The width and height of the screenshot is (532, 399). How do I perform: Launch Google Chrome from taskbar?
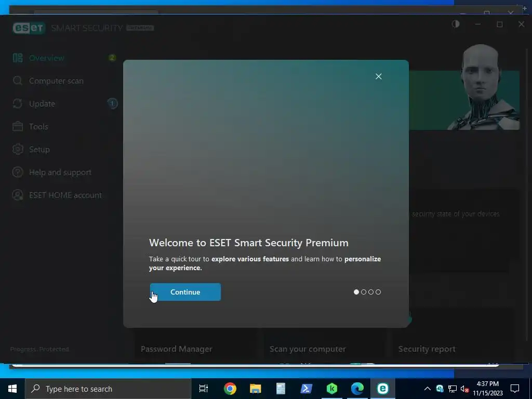pyautogui.click(x=230, y=389)
